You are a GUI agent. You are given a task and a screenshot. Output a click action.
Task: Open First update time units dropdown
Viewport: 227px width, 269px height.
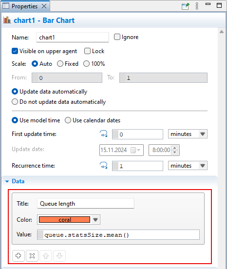pyautogui.click(x=188, y=134)
